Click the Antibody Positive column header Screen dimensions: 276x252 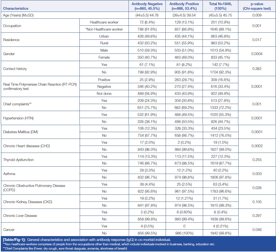click(x=184, y=6)
